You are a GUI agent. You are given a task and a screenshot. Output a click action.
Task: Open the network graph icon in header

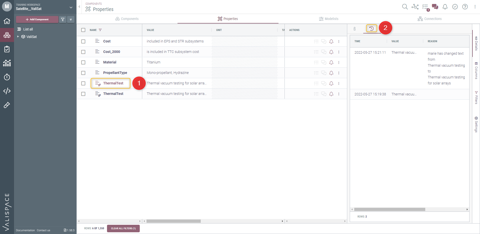point(415,7)
